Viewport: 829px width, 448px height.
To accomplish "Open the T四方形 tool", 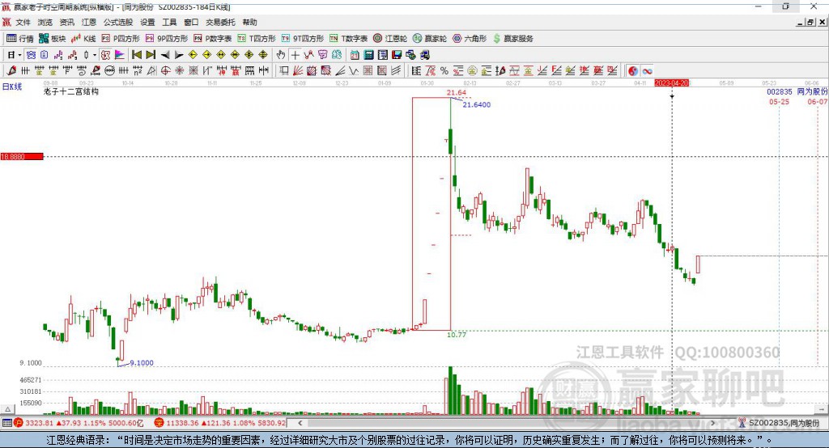I will (x=257, y=39).
